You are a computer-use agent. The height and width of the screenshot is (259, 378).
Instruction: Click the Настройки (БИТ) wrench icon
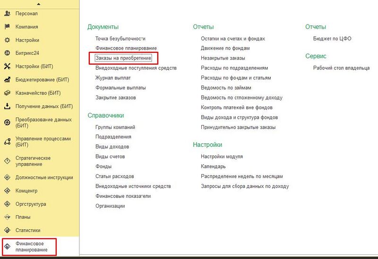click(7, 66)
